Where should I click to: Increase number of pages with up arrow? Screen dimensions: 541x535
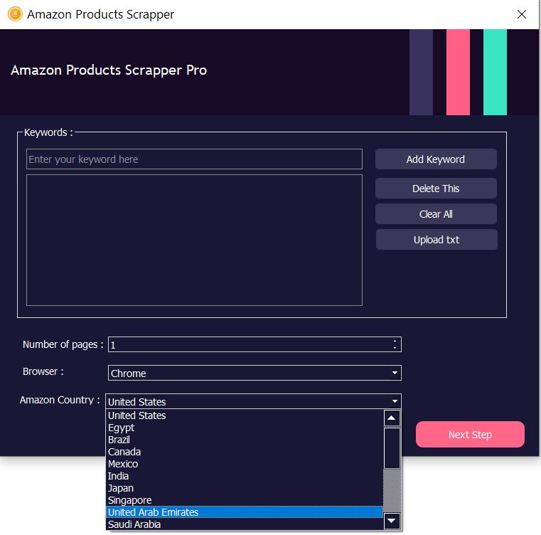click(x=395, y=341)
